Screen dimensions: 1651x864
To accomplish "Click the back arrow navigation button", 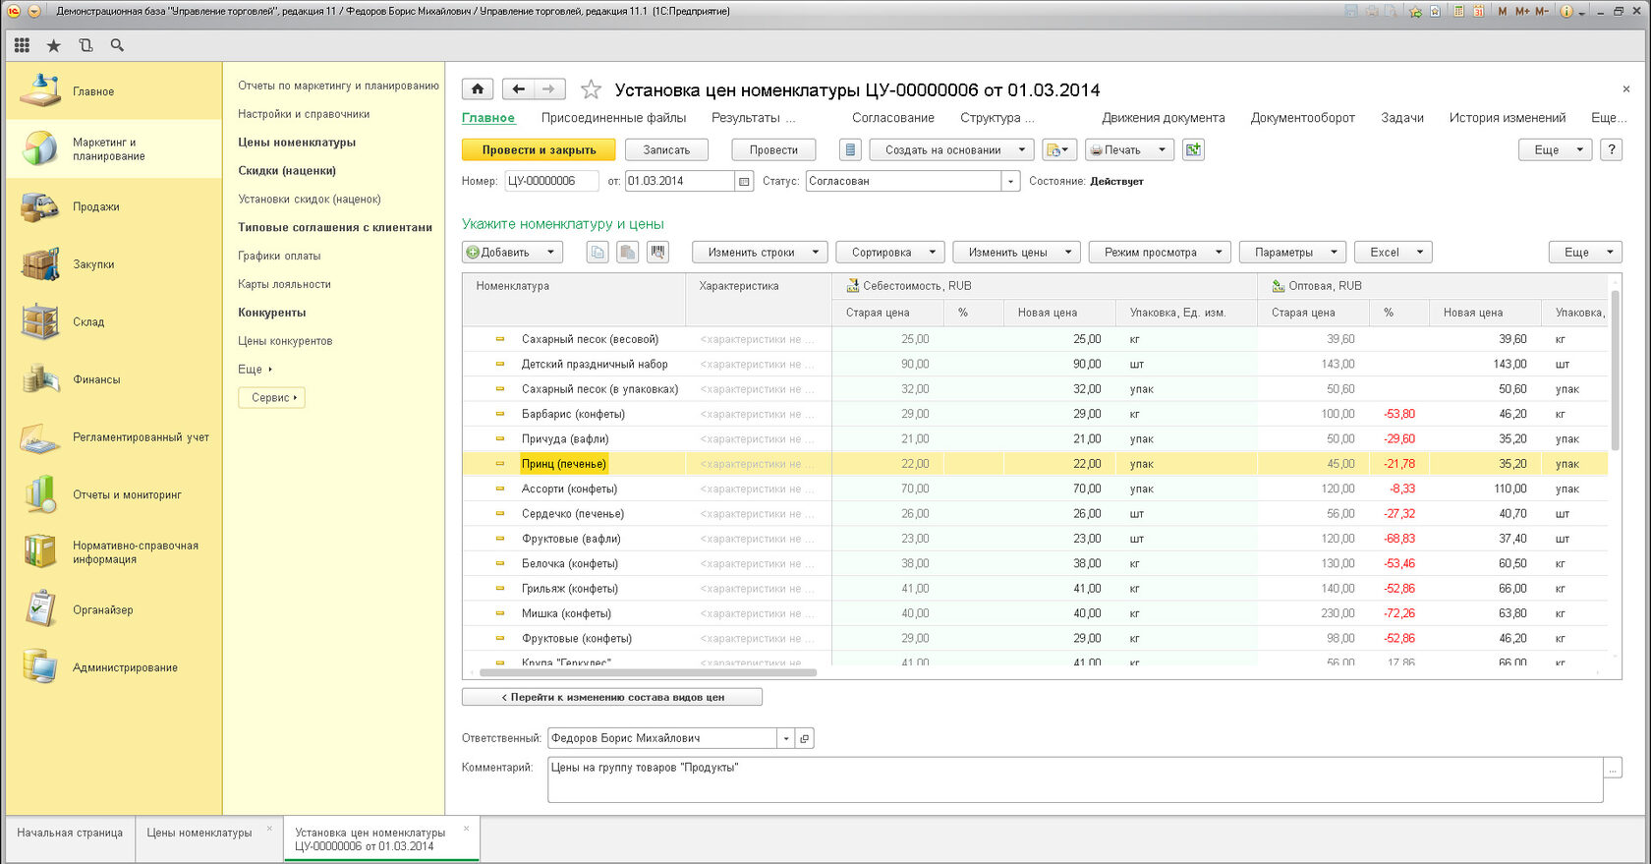I will pyautogui.click(x=518, y=89).
